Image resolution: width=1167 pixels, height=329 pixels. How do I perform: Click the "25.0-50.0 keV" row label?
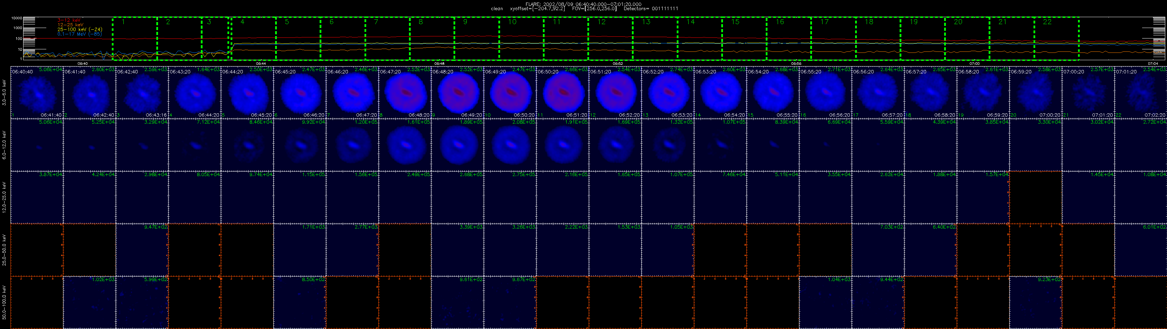coord(5,250)
